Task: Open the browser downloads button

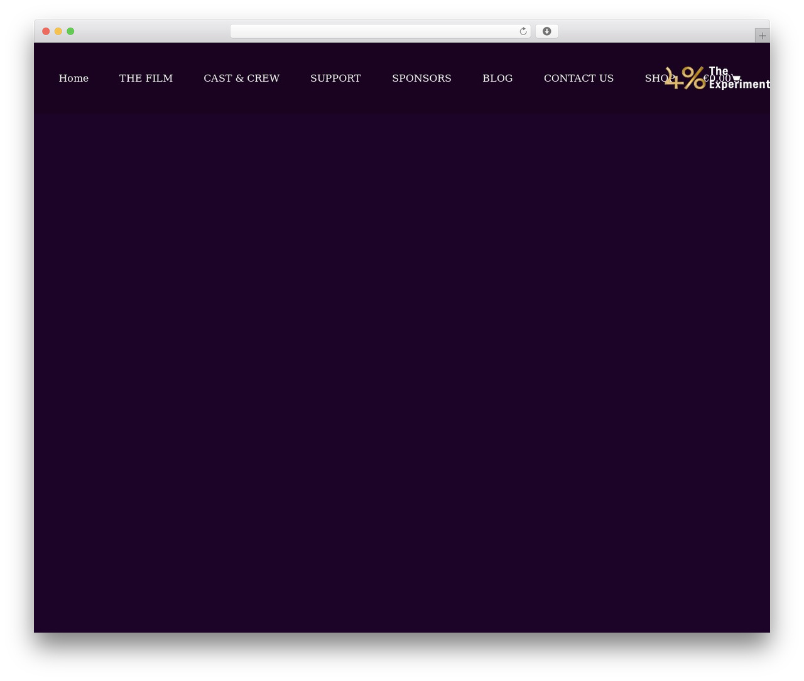Action: [x=546, y=31]
